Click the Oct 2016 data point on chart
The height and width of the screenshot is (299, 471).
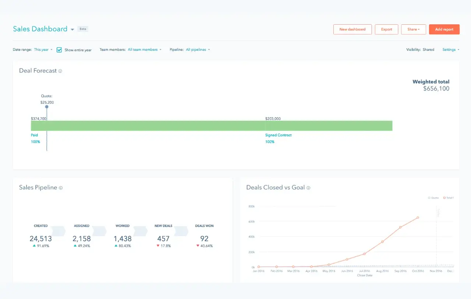click(418, 218)
